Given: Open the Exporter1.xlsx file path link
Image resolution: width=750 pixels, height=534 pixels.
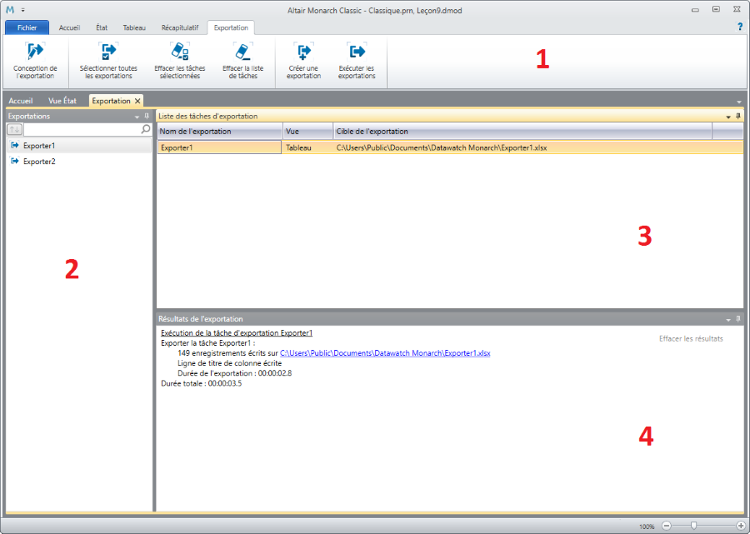Looking at the screenshot, I should click(x=385, y=353).
